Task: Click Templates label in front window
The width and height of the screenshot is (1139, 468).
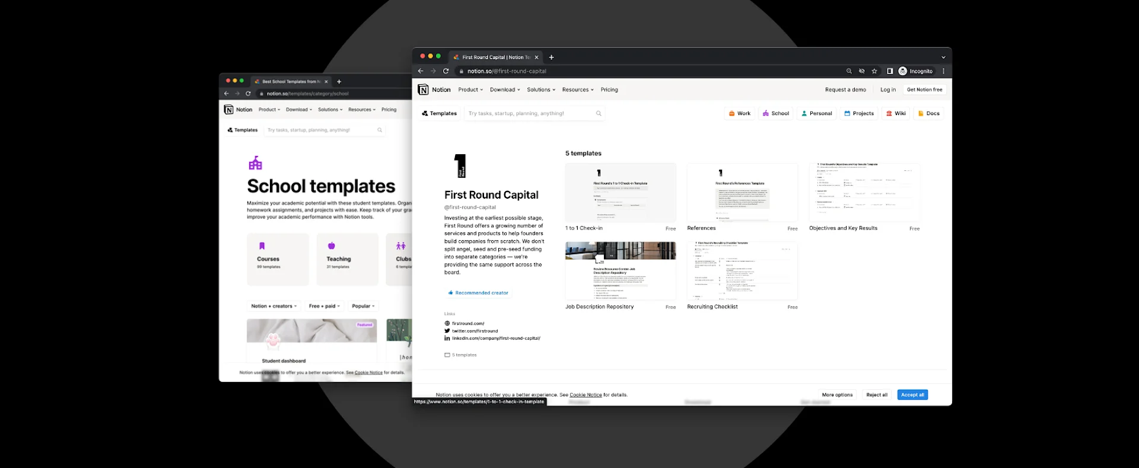Action: pos(440,113)
